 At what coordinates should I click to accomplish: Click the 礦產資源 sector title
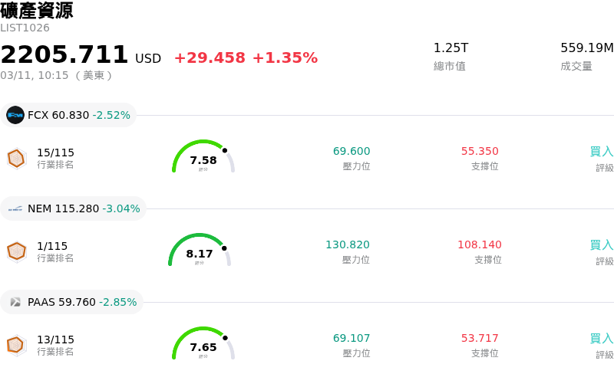pyautogui.click(x=37, y=11)
